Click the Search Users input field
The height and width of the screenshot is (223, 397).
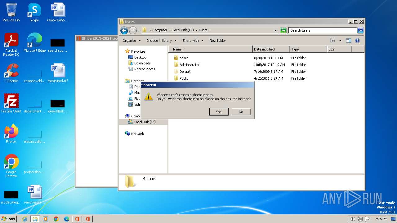(x=323, y=30)
